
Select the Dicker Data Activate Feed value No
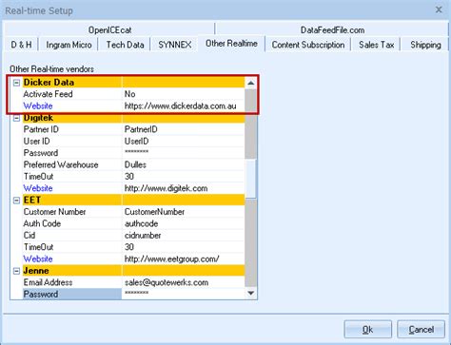[184, 94]
